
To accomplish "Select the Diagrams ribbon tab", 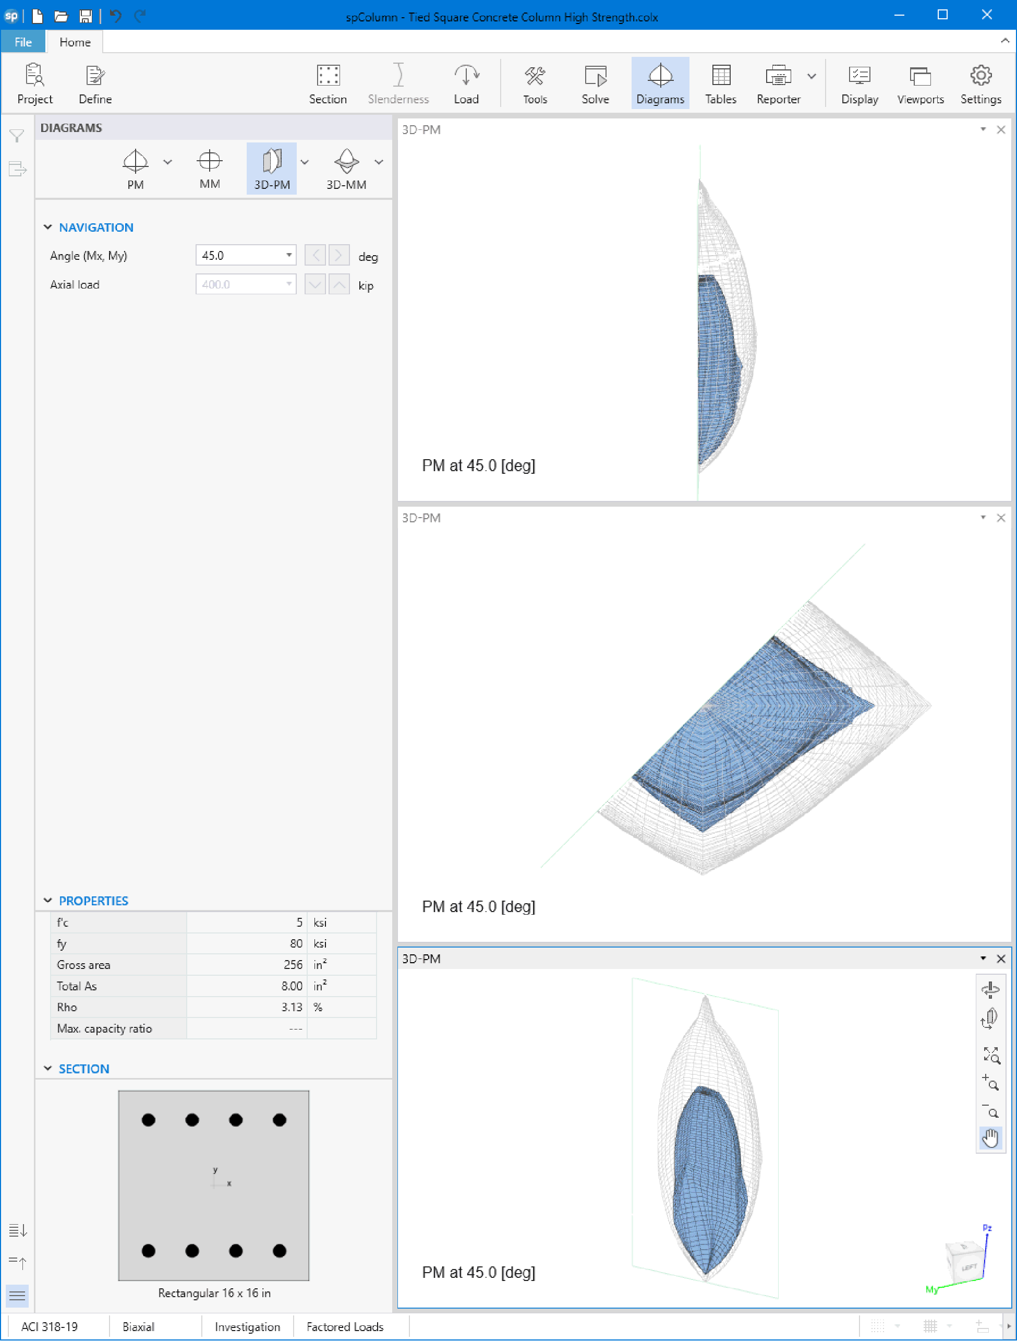I will pyautogui.click(x=658, y=83).
